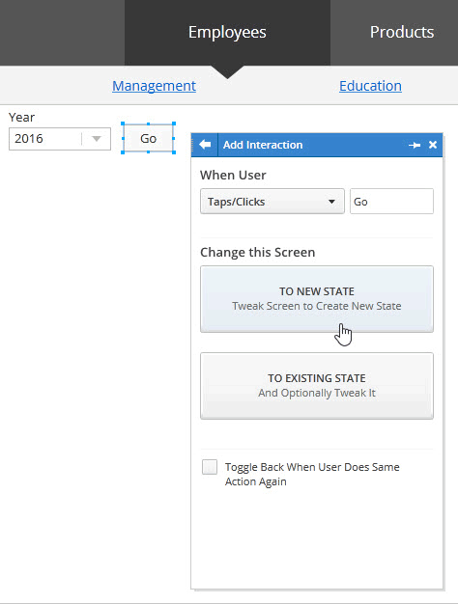Open the Management link
Screen dimensions: 458x604
coord(154,86)
